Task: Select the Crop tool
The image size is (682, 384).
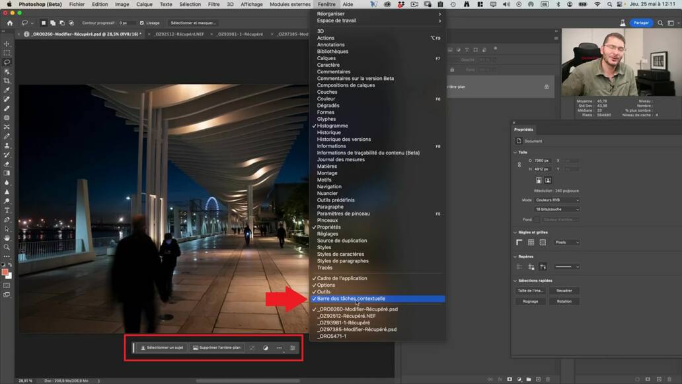Action: click(7, 81)
